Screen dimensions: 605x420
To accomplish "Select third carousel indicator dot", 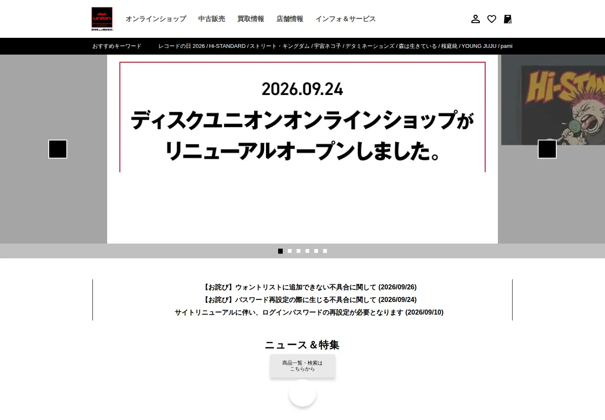I will tap(298, 251).
